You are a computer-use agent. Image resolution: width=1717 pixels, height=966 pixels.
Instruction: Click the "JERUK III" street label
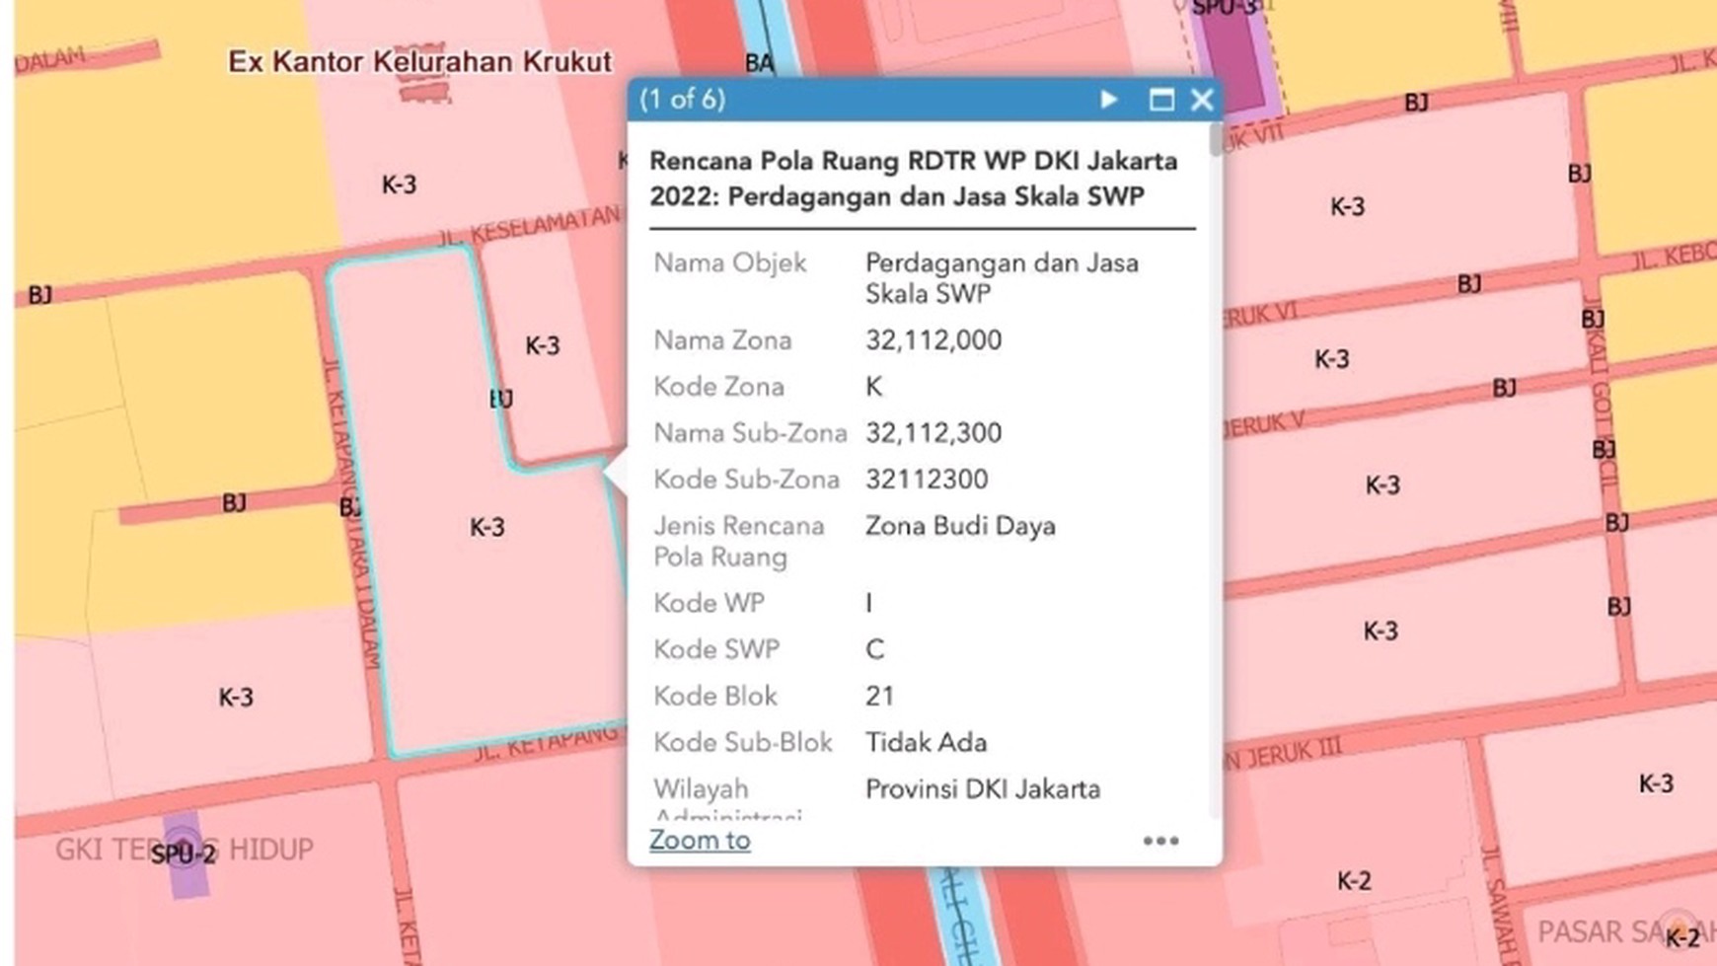1283,754
